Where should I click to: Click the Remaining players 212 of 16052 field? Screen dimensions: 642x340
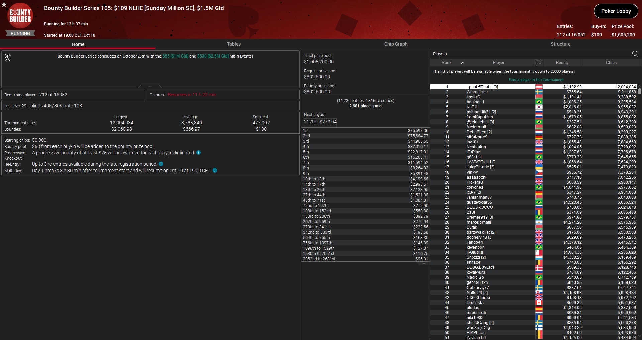point(74,95)
